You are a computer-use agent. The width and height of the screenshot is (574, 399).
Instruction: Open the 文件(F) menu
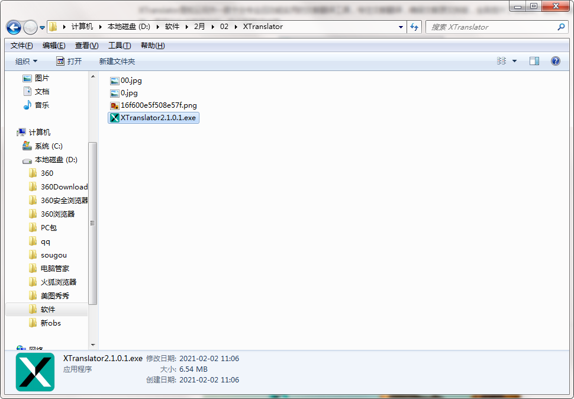pyautogui.click(x=21, y=46)
